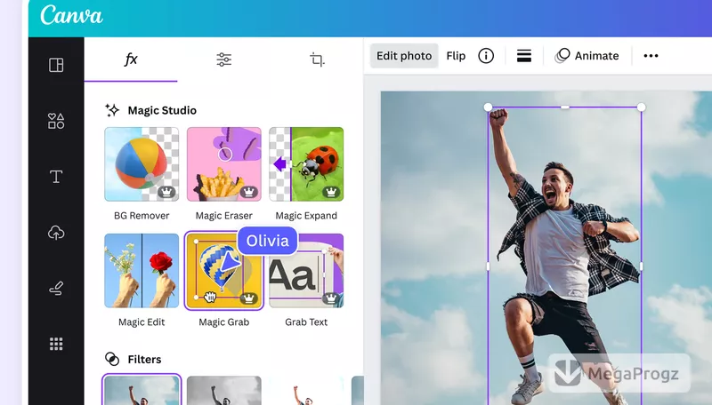Click the right-side handle of photo selection

coord(641,266)
